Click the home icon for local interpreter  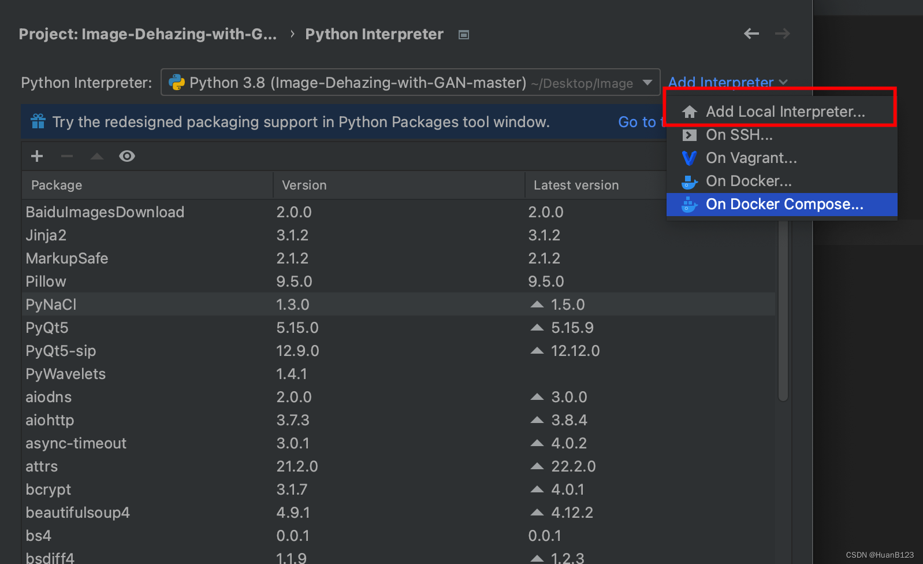coord(689,112)
